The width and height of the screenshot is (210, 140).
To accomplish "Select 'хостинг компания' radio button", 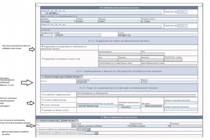I will 42,105.
